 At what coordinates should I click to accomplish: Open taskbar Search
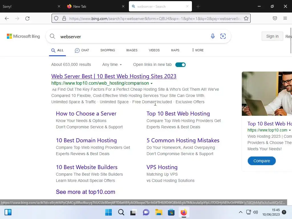tap(121, 212)
